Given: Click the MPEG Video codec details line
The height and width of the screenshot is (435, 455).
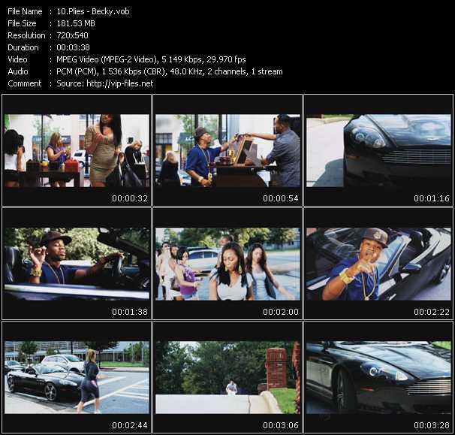Looking at the screenshot, I should 150,59.
